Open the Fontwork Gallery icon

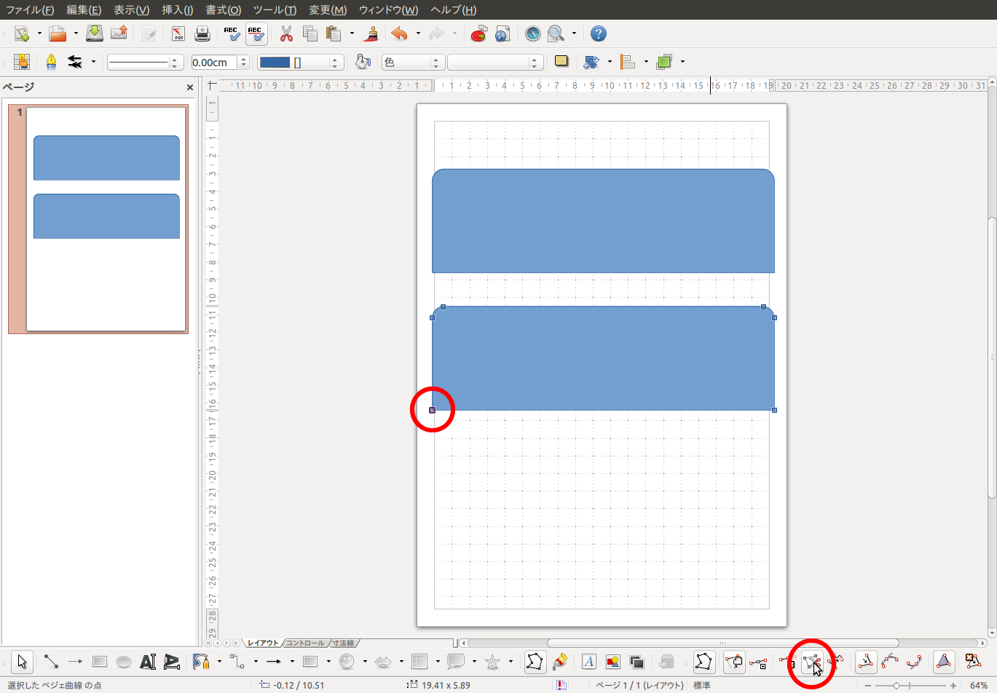(x=589, y=662)
